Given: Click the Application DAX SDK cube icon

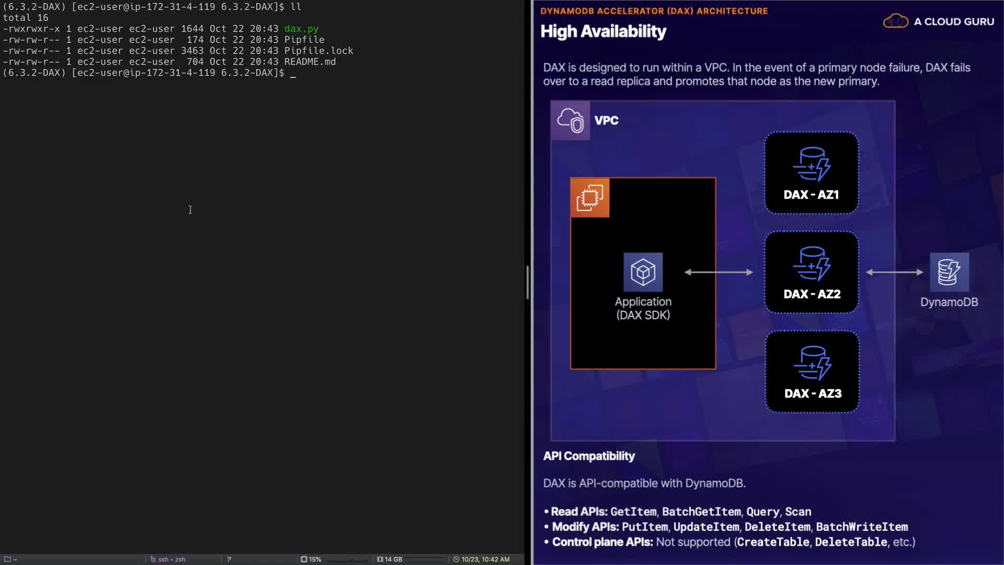Looking at the screenshot, I should (x=643, y=272).
